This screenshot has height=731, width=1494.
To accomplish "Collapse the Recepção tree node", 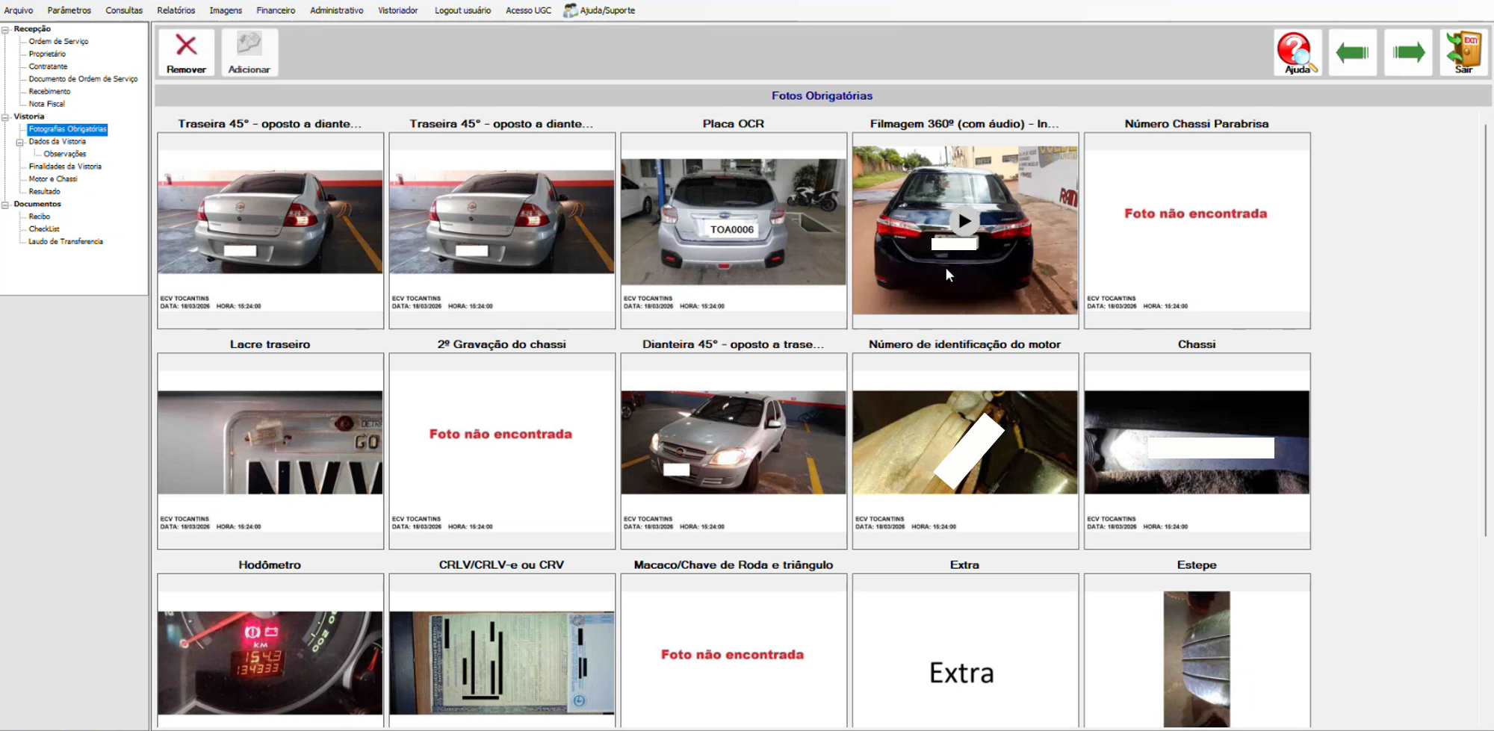I will (x=5, y=29).
